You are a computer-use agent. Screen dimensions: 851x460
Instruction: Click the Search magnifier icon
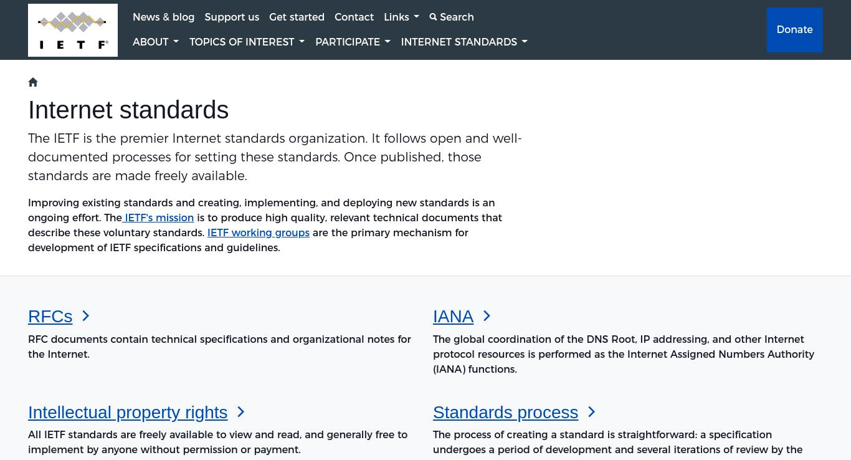click(433, 17)
